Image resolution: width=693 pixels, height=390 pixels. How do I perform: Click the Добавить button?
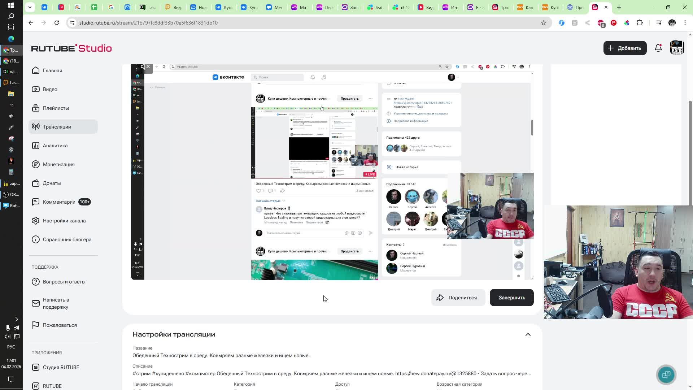pyautogui.click(x=624, y=48)
